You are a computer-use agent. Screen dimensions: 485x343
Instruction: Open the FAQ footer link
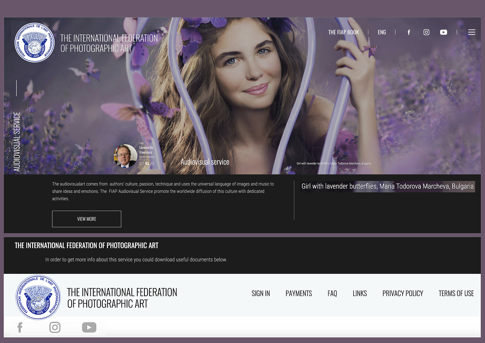pos(332,293)
